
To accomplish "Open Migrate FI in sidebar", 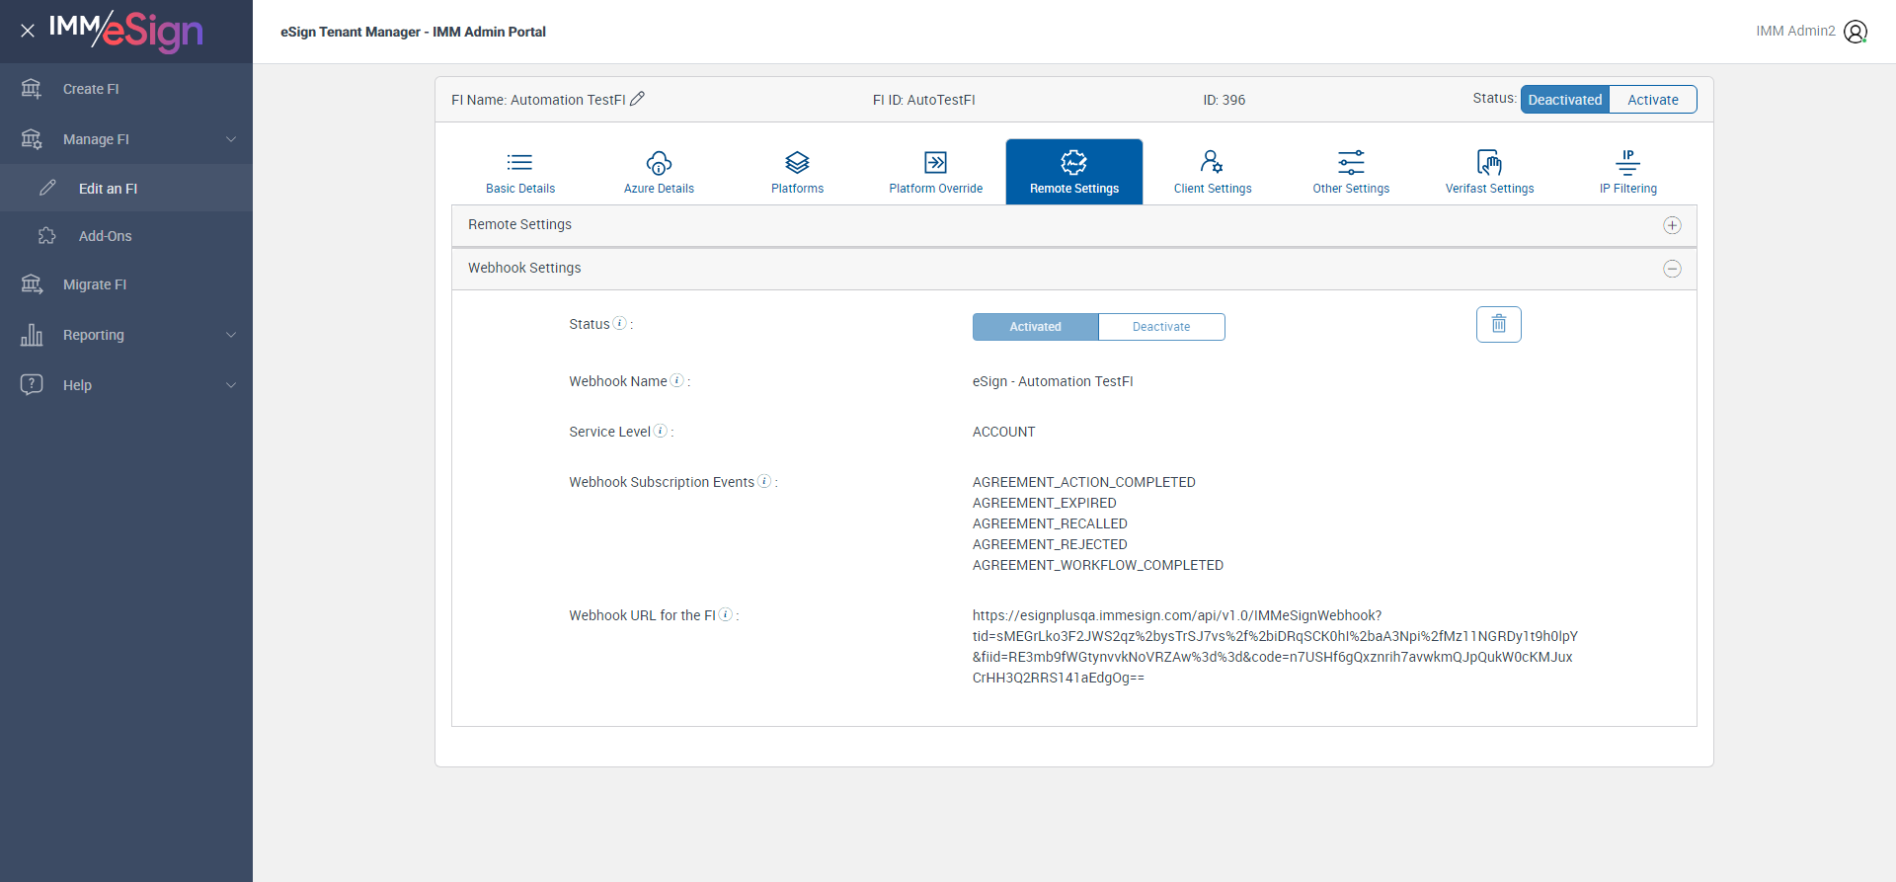I will (126, 284).
